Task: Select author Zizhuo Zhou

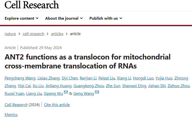Action: click(x=178, y=86)
